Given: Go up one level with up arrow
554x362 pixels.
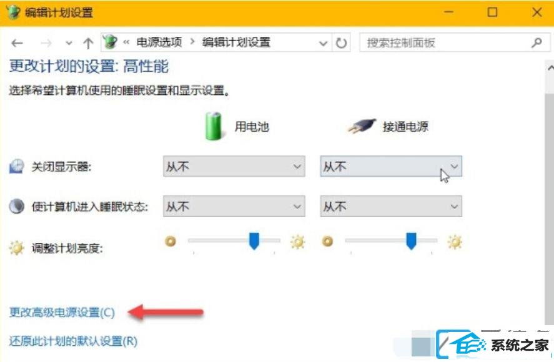Looking at the screenshot, I should click(x=88, y=43).
